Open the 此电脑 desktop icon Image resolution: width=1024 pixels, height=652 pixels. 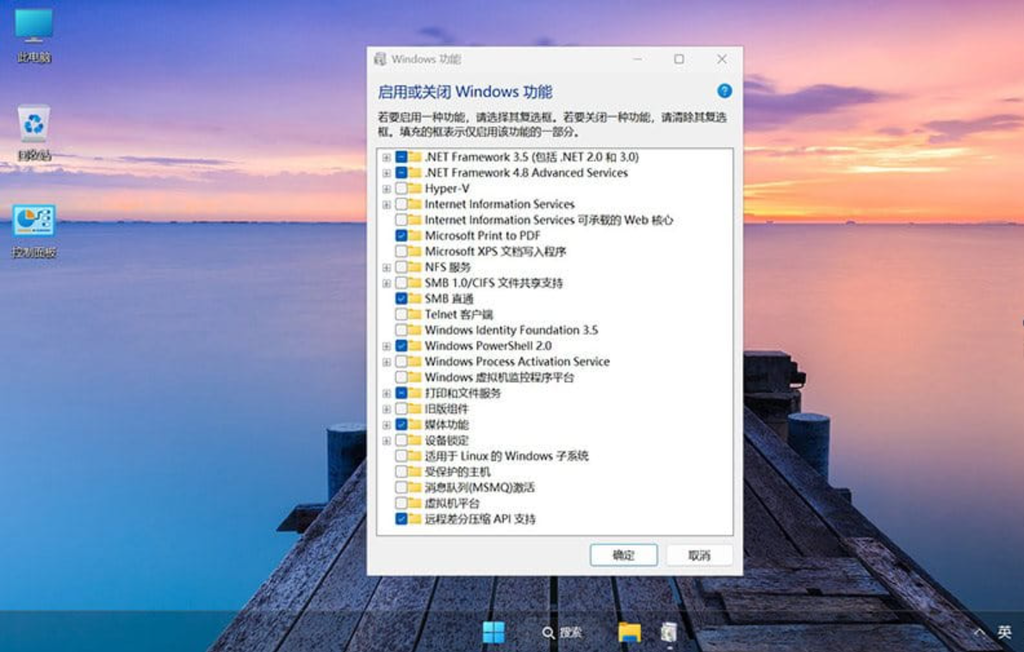tap(34, 36)
